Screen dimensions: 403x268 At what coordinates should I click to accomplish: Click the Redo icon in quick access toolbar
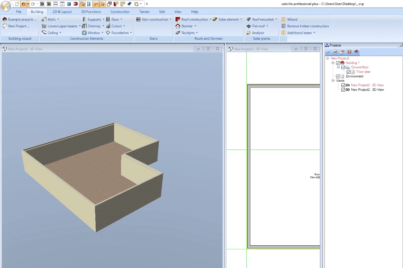click(x=33, y=4)
